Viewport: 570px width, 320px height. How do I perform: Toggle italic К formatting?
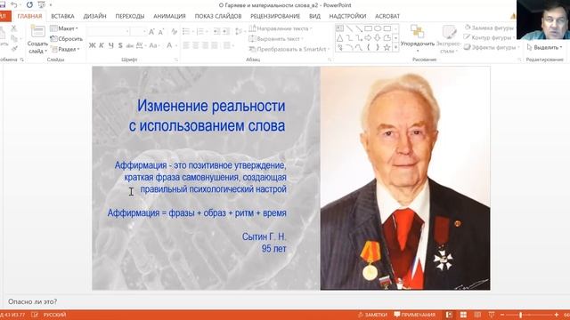(x=102, y=45)
